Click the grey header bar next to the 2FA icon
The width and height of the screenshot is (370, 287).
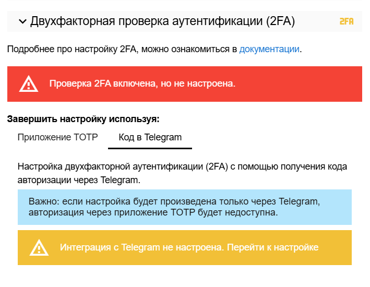point(317,21)
